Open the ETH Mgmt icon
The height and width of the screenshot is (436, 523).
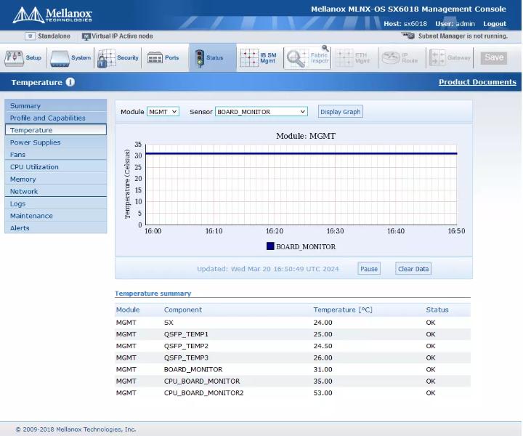click(344, 58)
